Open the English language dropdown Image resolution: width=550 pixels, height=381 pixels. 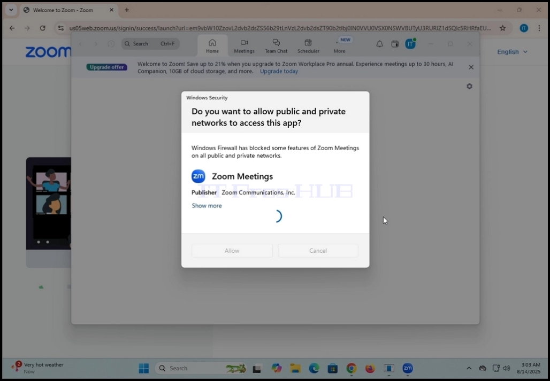(x=512, y=52)
